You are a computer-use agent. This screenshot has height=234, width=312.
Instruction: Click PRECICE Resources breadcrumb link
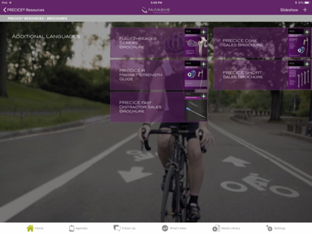25,19
